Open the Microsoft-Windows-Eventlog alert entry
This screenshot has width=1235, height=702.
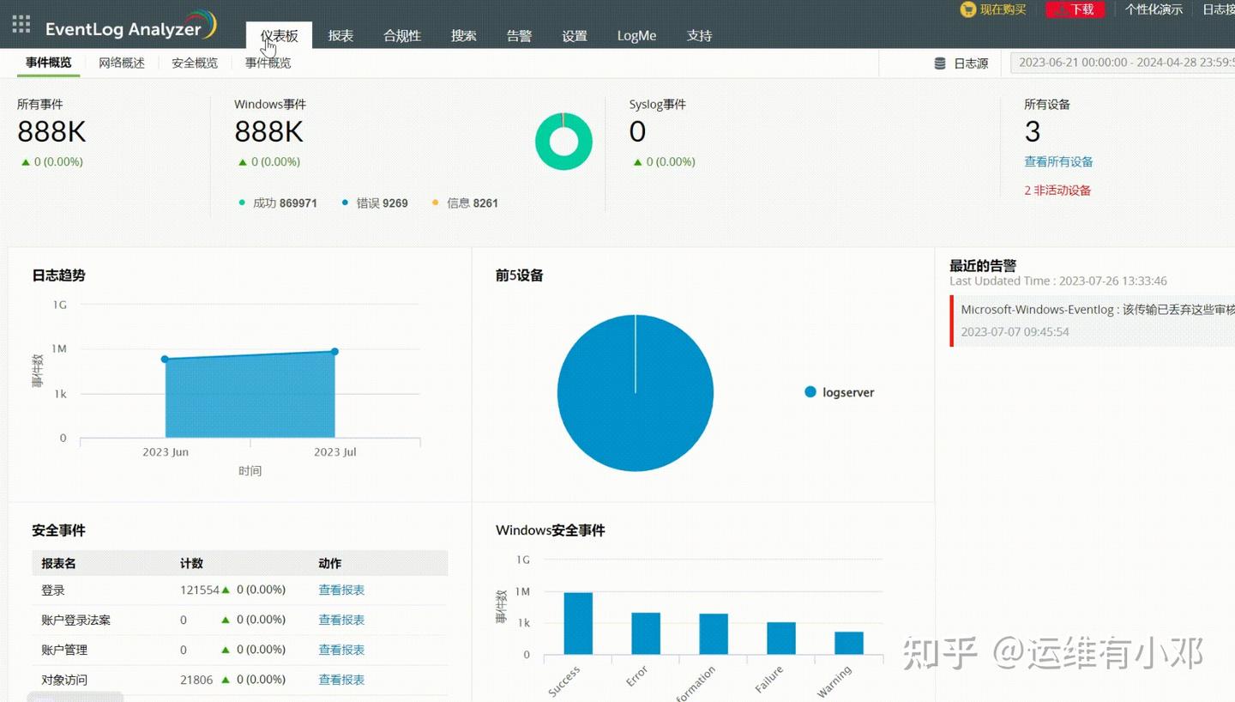[x=1093, y=320]
